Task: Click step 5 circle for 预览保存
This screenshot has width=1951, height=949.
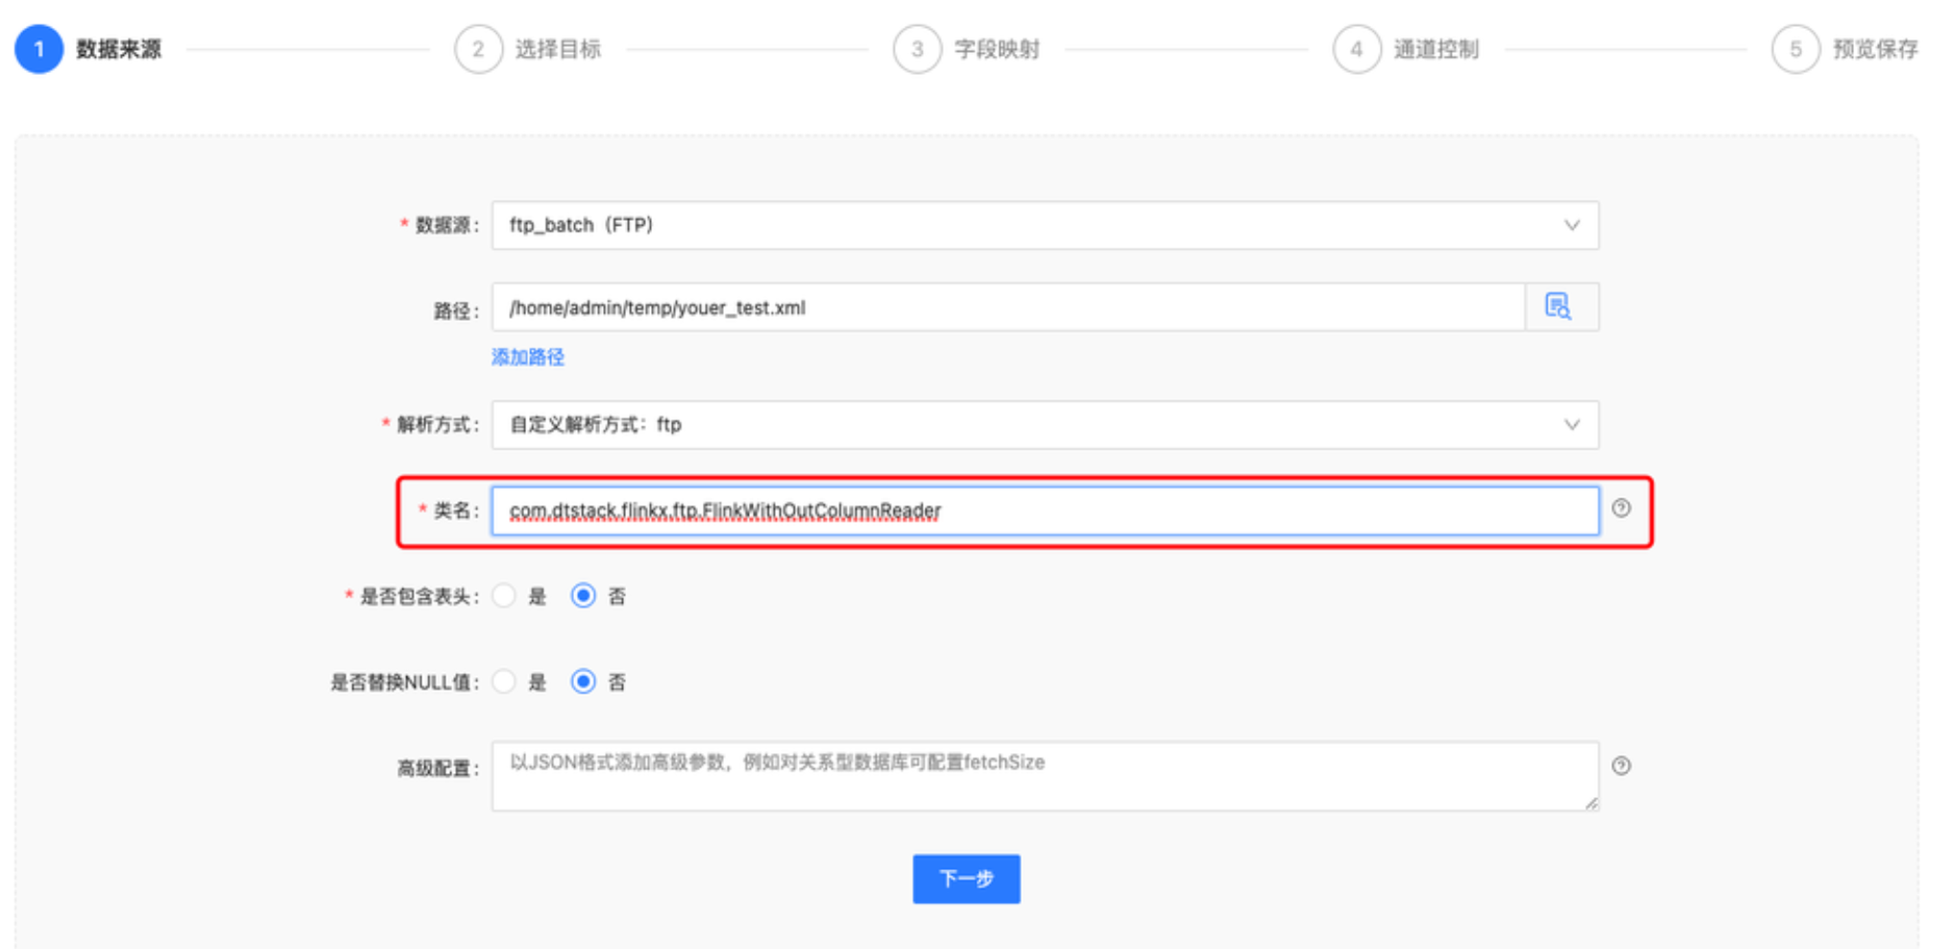Action: click(x=1794, y=49)
